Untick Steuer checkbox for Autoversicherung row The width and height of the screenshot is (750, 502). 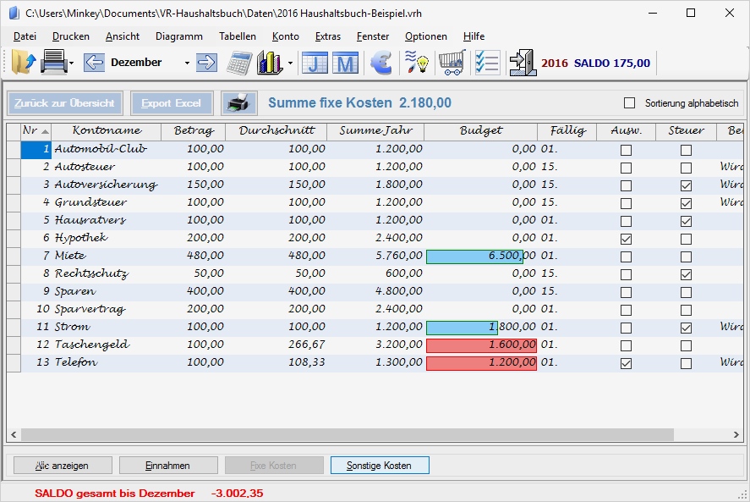(x=686, y=185)
